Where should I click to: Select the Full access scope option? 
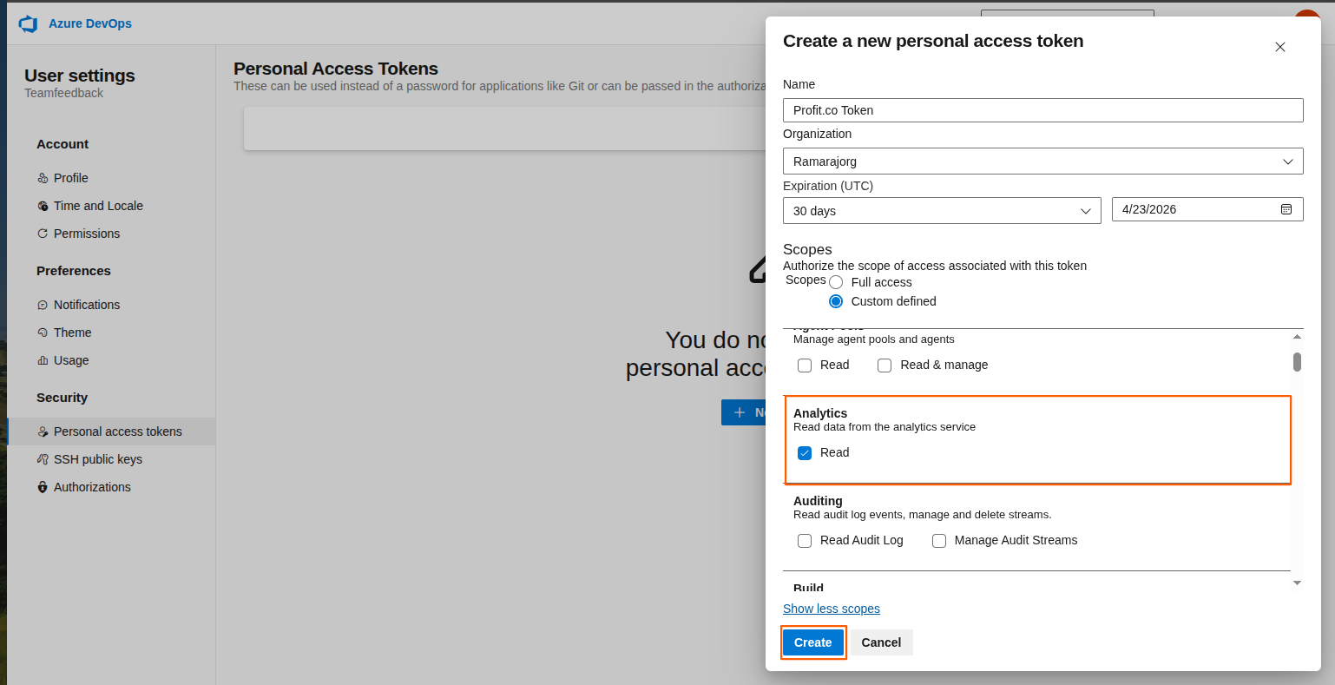coord(836,282)
